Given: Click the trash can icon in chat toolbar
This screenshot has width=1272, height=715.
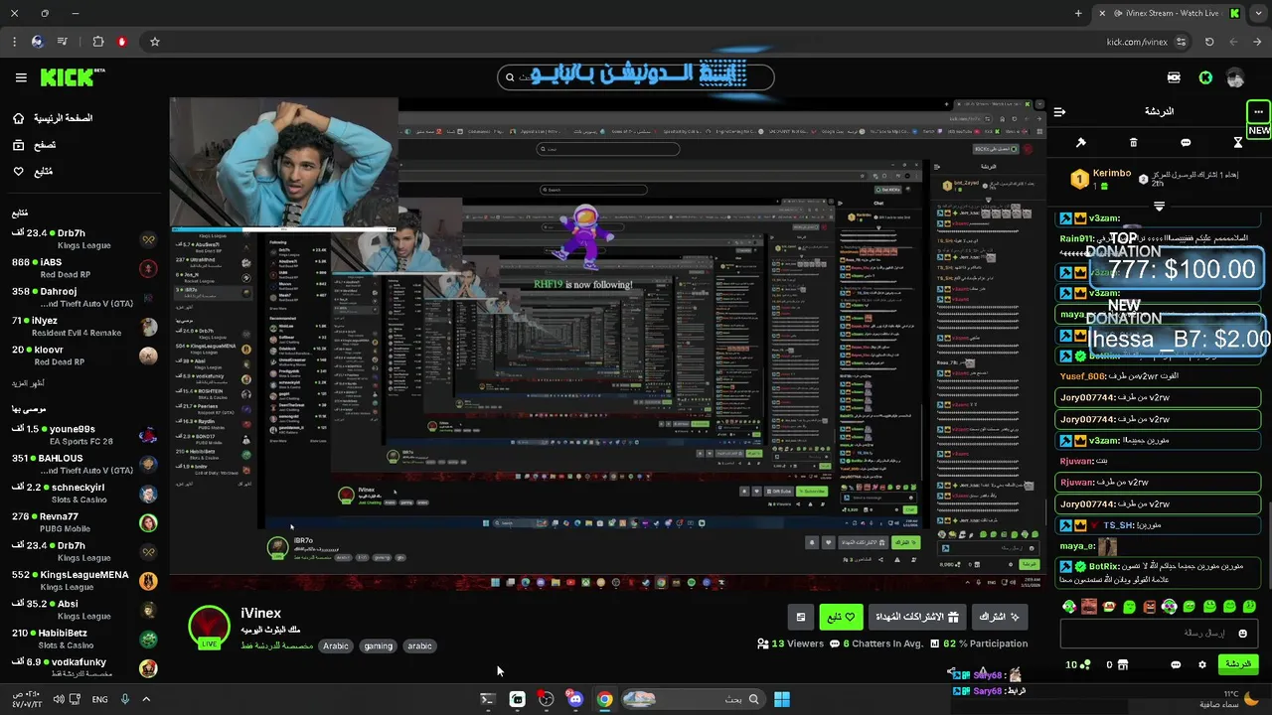Looking at the screenshot, I should (x=1134, y=143).
